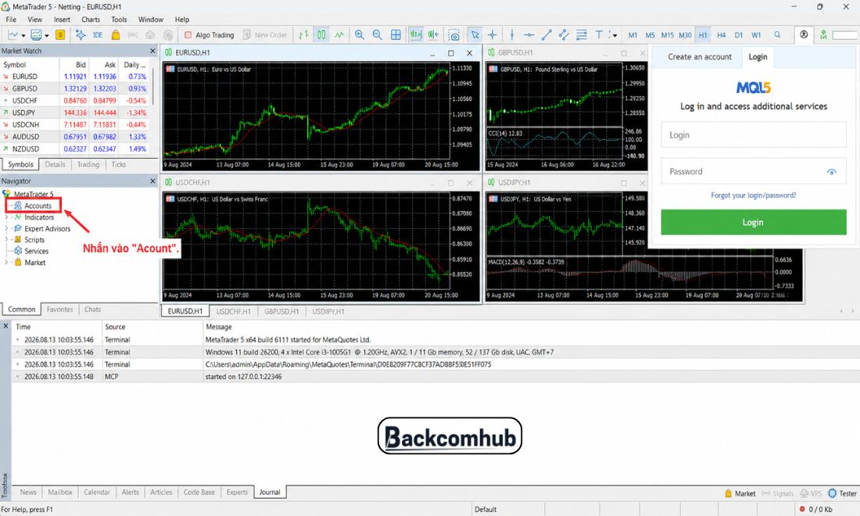
Task: Click the search magnifier icon in toolbar
Action: (x=777, y=35)
